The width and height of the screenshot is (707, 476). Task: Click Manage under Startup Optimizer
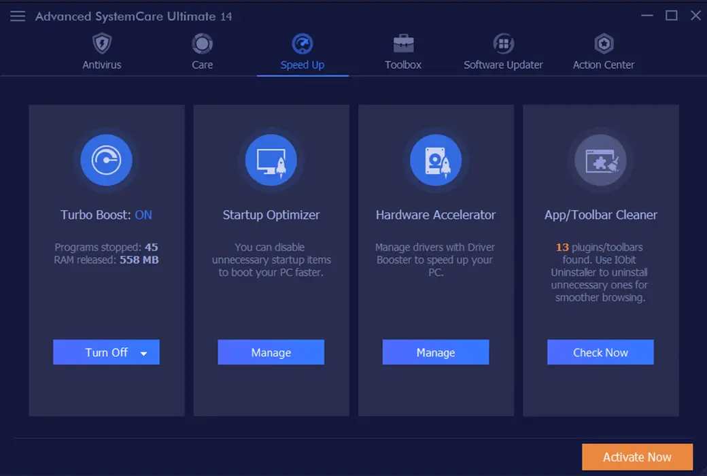coord(271,352)
